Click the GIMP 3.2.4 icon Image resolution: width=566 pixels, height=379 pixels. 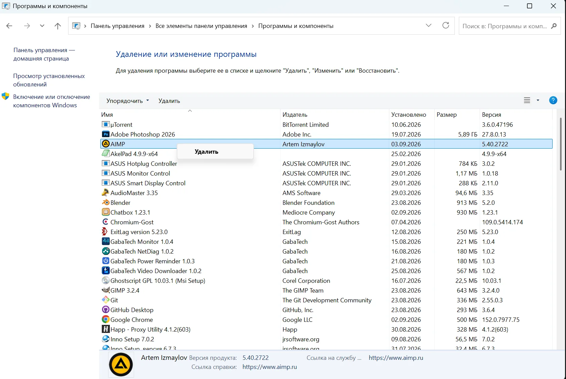pyautogui.click(x=105, y=290)
